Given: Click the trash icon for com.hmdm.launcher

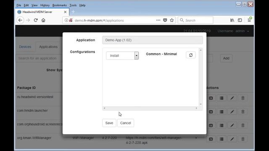Looking at the screenshot, I should pyautogui.click(x=243, y=112).
